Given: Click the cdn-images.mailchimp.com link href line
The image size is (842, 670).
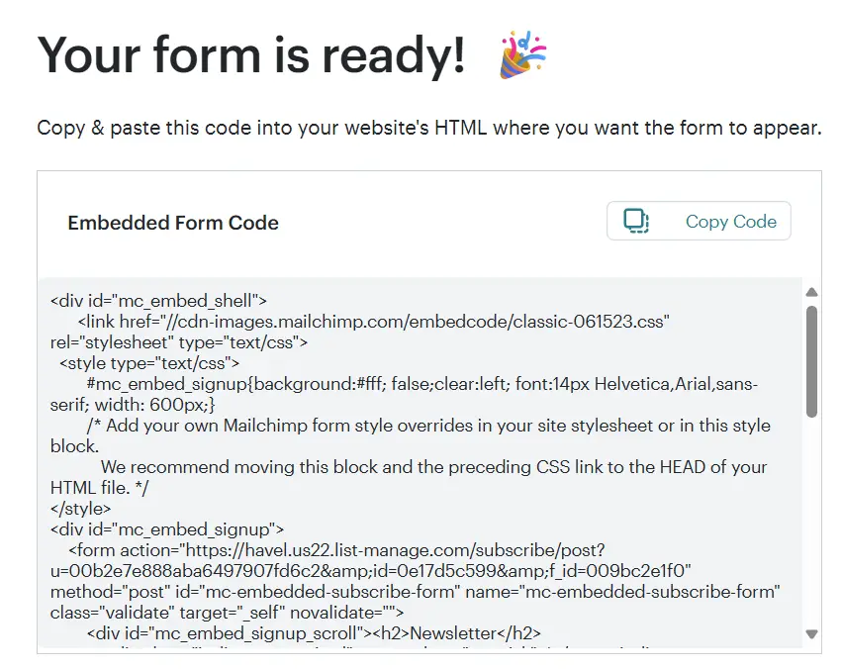Looking at the screenshot, I should pos(374,322).
